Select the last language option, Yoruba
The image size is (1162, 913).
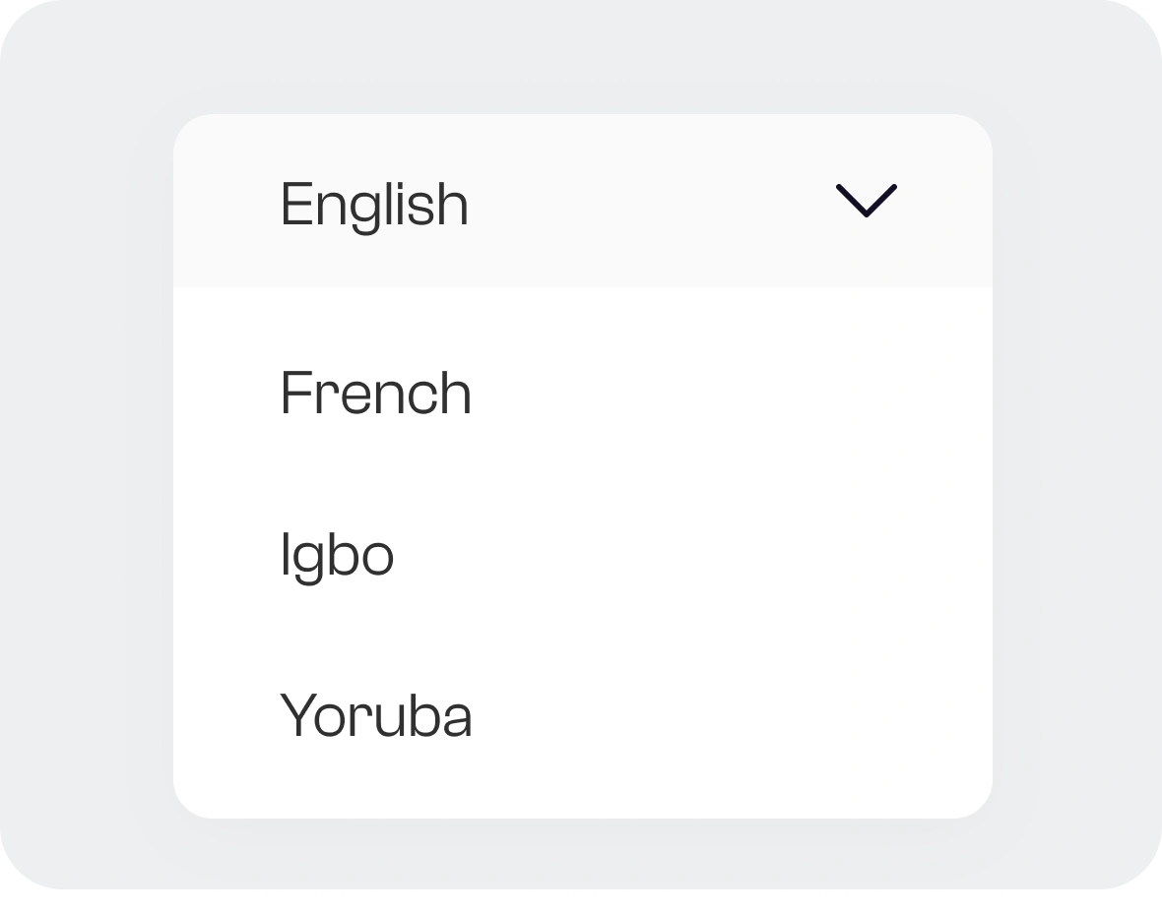click(x=376, y=715)
